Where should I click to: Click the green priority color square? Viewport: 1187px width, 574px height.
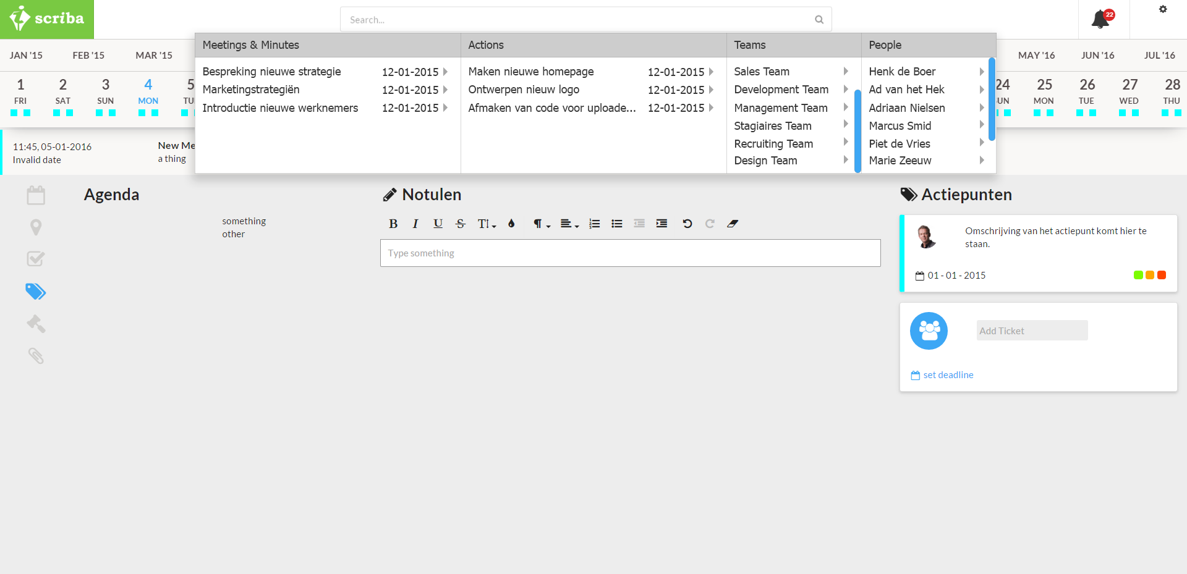pyautogui.click(x=1138, y=275)
